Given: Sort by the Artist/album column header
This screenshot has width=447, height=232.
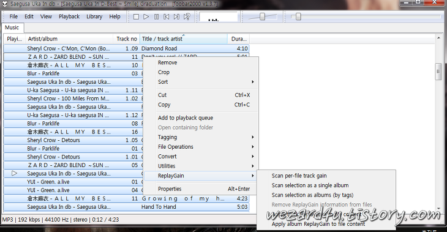Looking at the screenshot, I should 69,39.
